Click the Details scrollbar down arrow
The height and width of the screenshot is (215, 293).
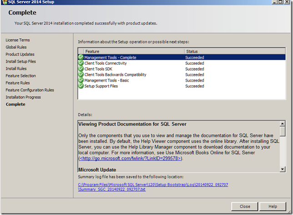pos(283,169)
